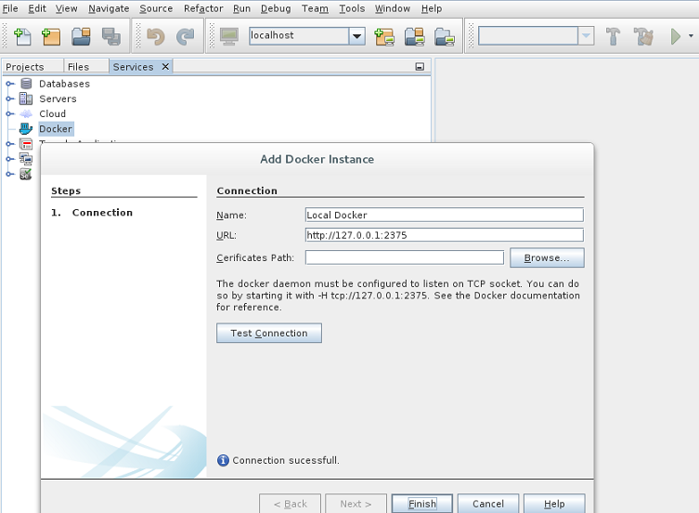Click the Browse button
Screen dimensions: 699x513
tap(547, 257)
